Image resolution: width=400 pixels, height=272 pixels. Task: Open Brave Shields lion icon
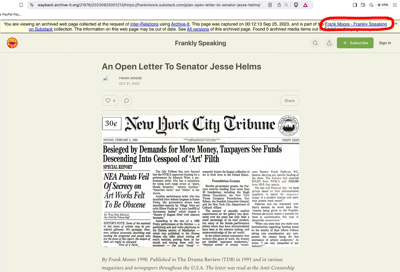[296, 5]
